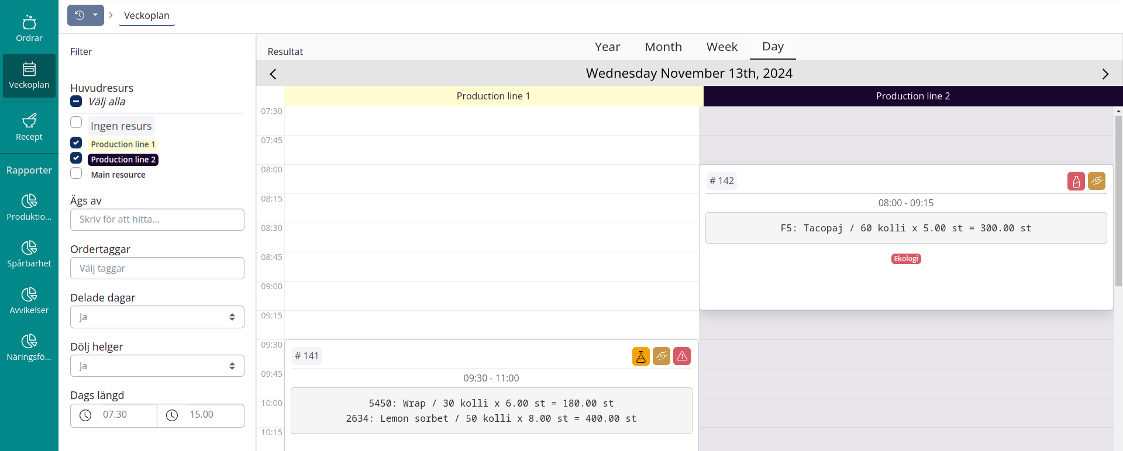1123x451 pixels.
Task: Open the Delade dagar dropdown
Action: point(157,317)
